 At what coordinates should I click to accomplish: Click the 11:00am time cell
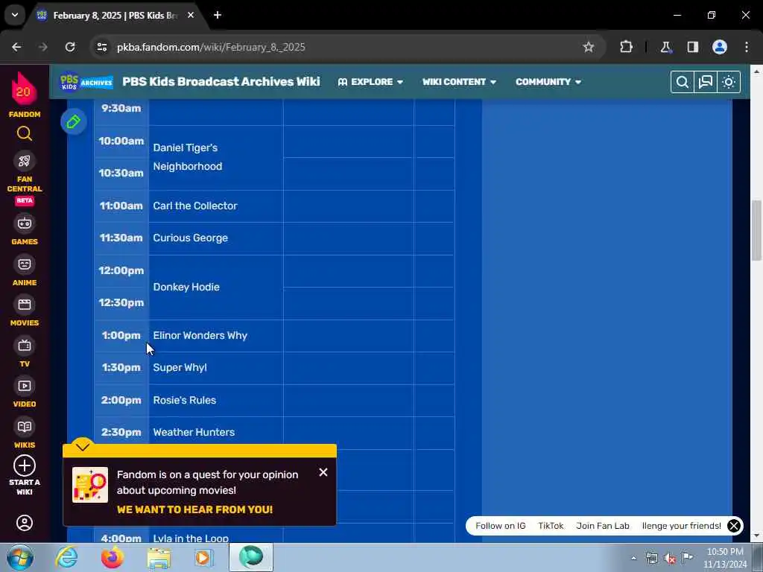pos(121,206)
